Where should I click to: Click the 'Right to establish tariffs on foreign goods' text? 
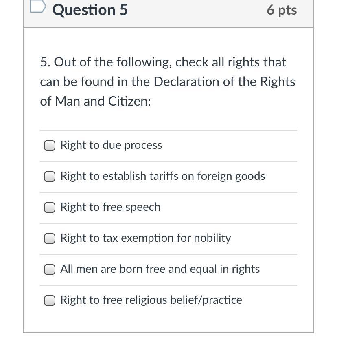(x=162, y=176)
